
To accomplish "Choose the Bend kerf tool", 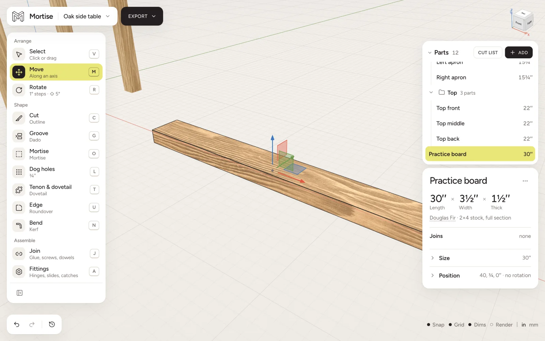I will [x=56, y=226].
